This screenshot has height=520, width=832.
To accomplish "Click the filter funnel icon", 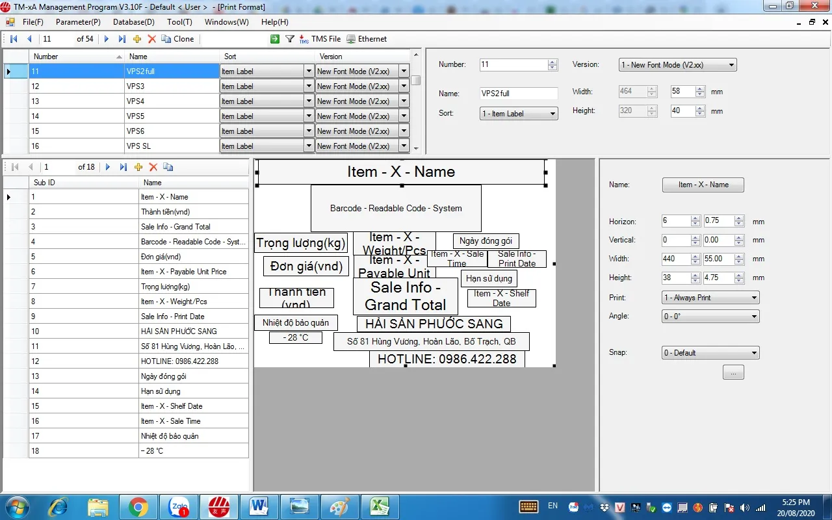I will click(x=291, y=39).
